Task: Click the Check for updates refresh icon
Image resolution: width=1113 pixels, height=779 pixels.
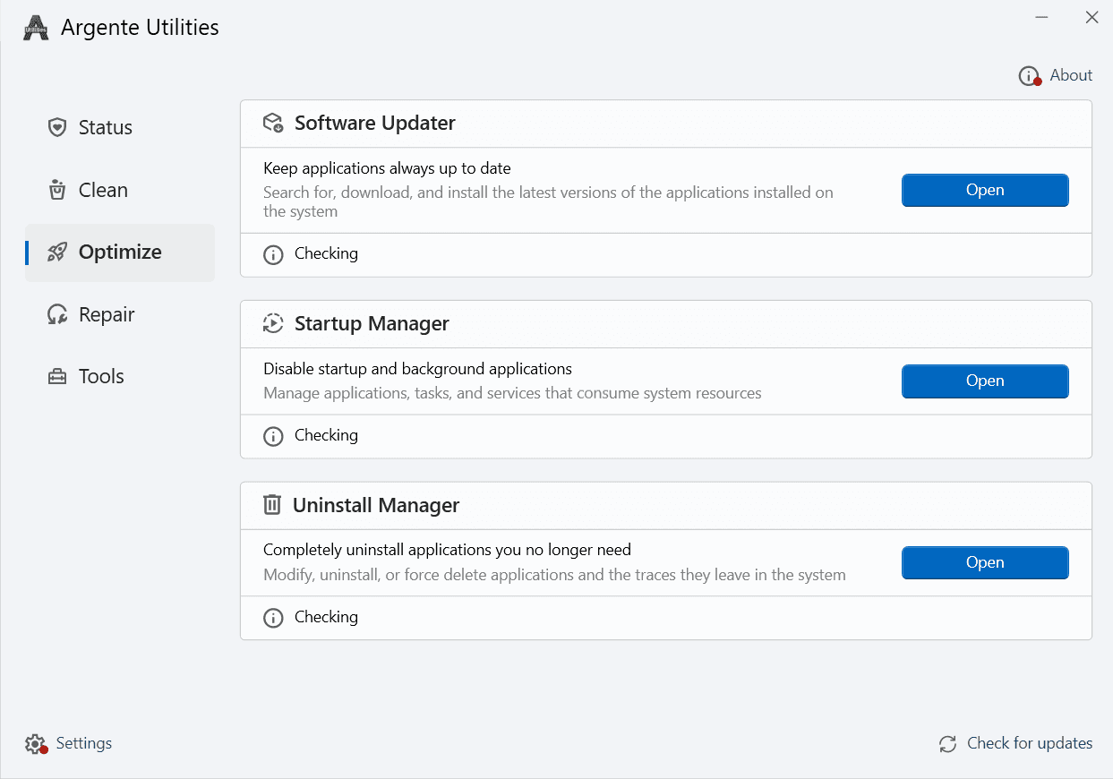Action: click(947, 744)
